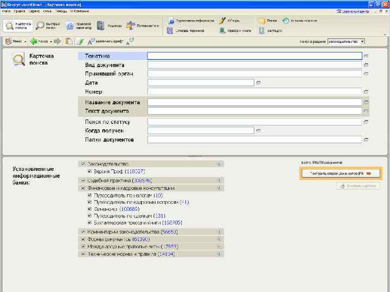Image resolution: width=390 pixels, height=292 pixels.
Task: Open the Поиск в разделе dropdown
Action: (x=362, y=42)
